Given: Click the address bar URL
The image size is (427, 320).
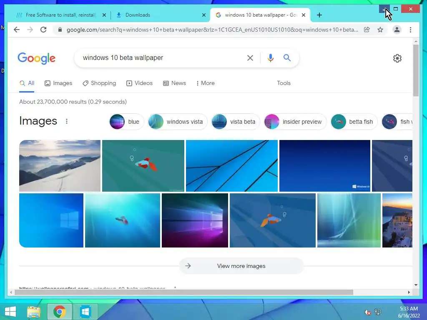Looking at the screenshot, I should coord(212,30).
